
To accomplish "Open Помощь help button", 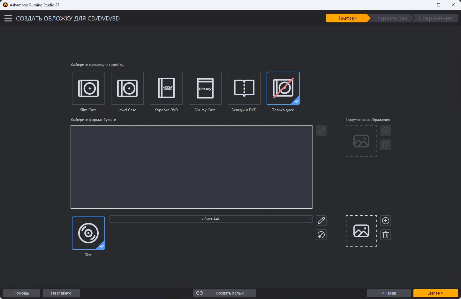I will (x=21, y=293).
